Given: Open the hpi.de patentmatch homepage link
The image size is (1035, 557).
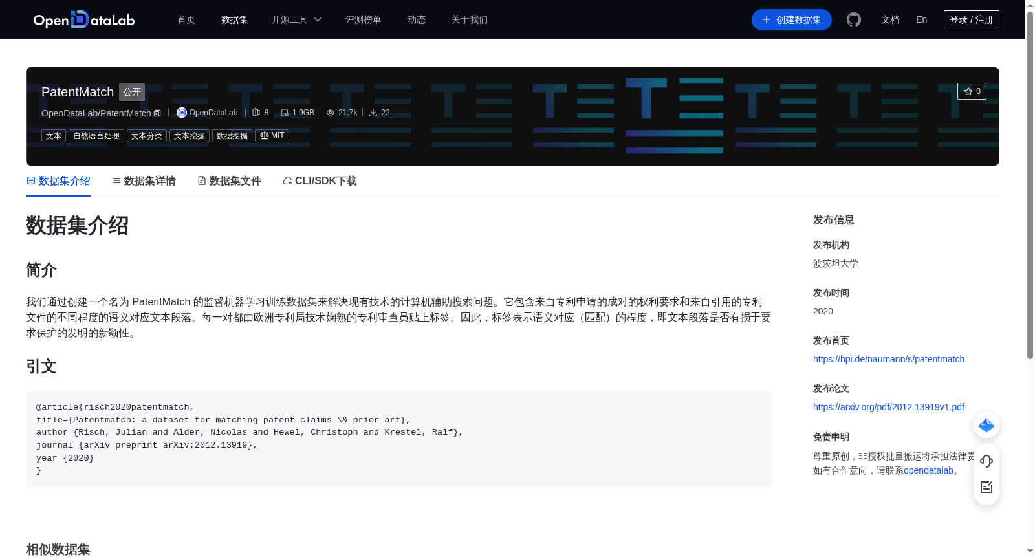Looking at the screenshot, I should 889,359.
